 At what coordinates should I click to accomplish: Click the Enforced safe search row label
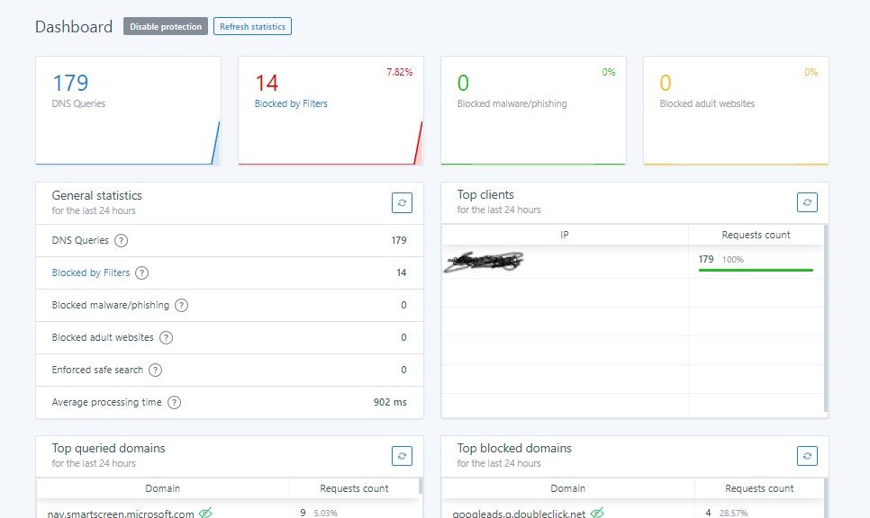click(97, 371)
